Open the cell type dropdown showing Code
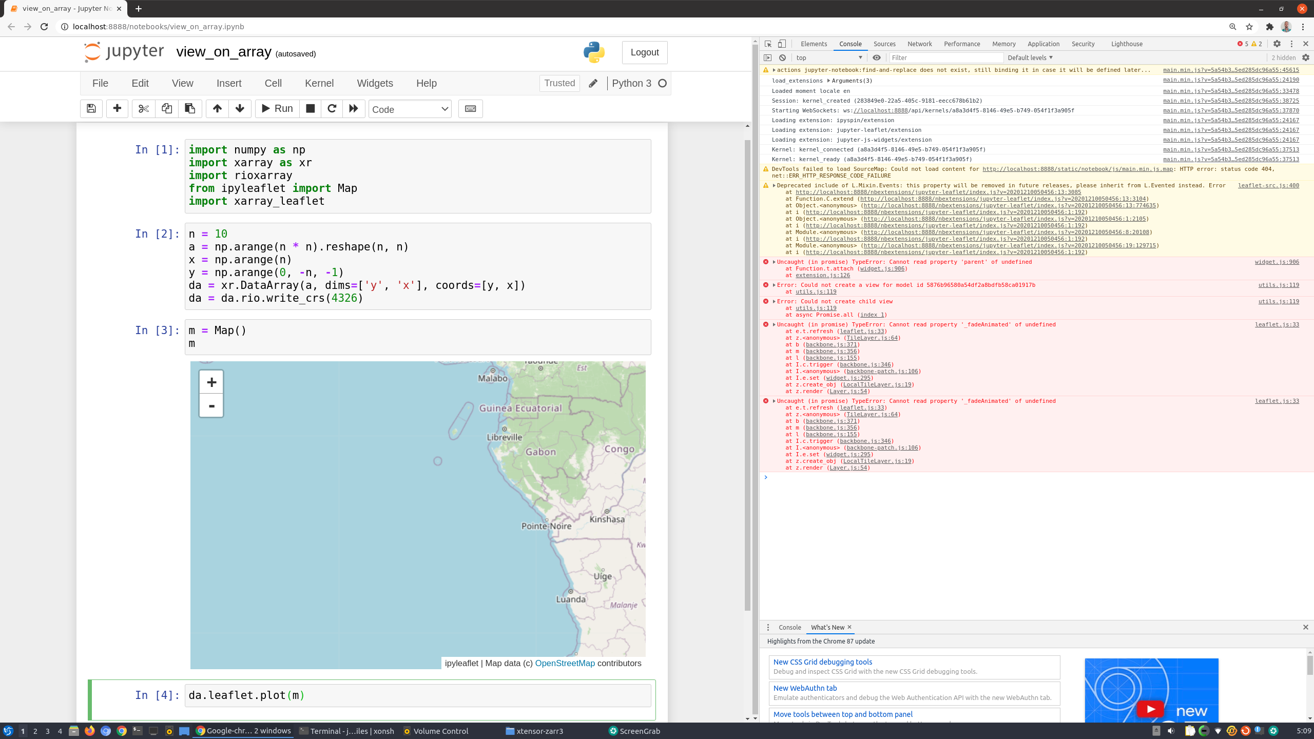Screen dimensions: 1314x739 409,109
